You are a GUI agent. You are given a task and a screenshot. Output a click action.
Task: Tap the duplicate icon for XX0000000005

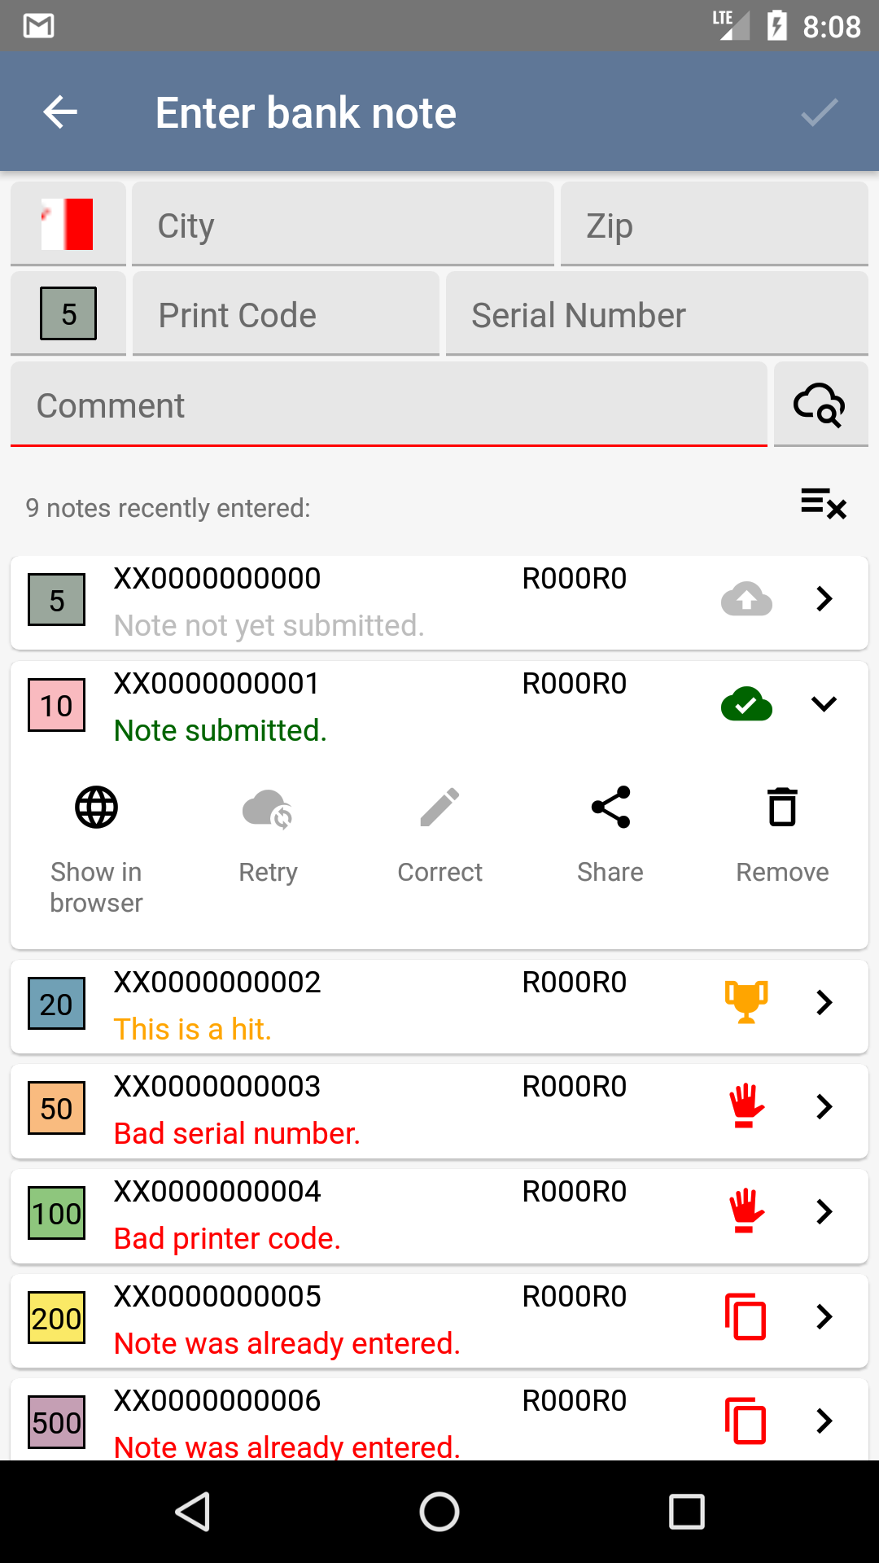coord(746,1316)
